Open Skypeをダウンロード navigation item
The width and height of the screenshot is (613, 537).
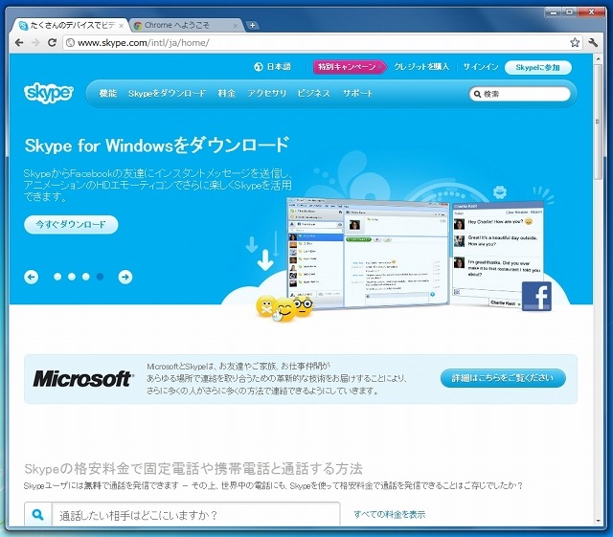click(167, 93)
